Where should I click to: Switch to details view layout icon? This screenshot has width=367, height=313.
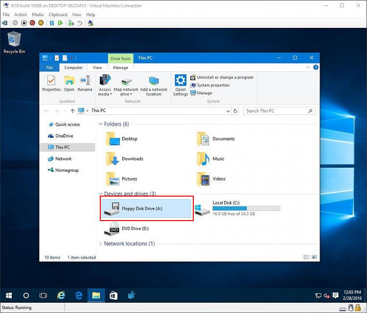tap(306, 257)
